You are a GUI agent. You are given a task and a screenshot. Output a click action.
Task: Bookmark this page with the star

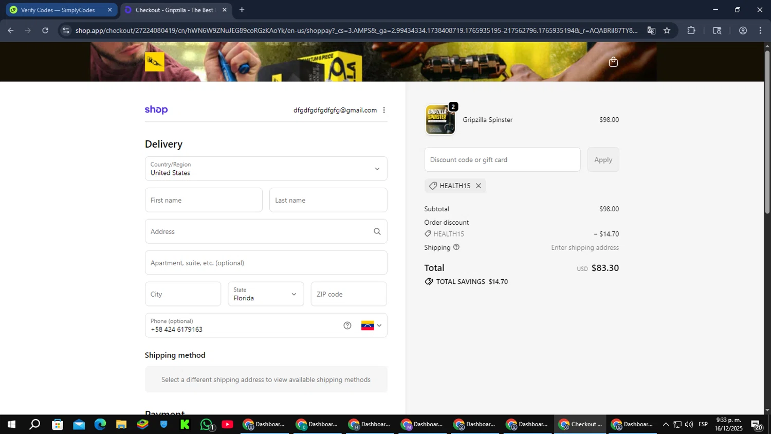coord(667,30)
